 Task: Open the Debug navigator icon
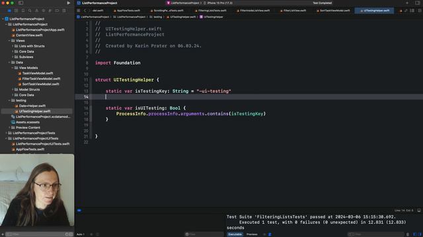pyautogui.click(x=50, y=11)
